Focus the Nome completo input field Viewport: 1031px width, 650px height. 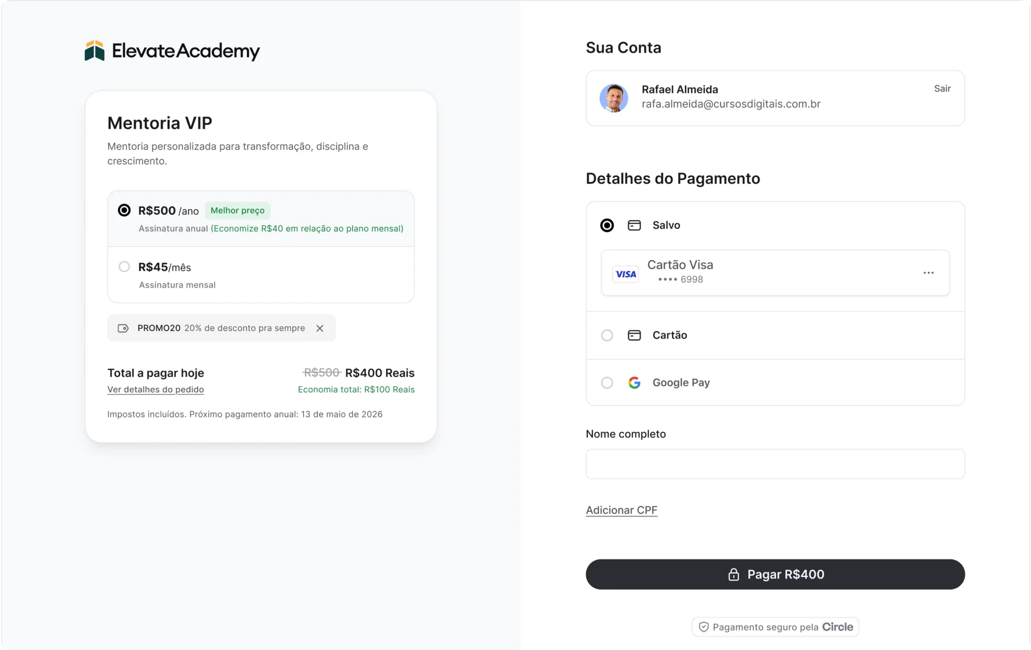pos(775,464)
